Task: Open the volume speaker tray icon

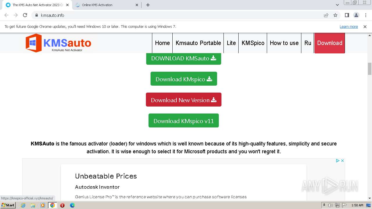Action: tap(330, 205)
